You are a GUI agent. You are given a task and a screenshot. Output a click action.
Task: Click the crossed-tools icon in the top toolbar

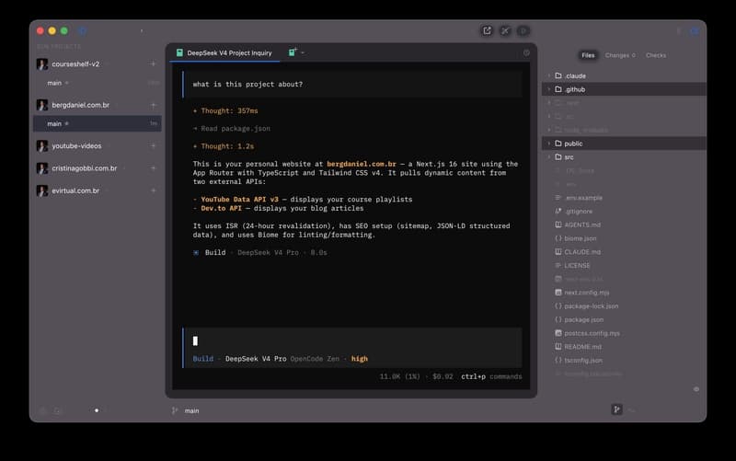pyautogui.click(x=505, y=31)
